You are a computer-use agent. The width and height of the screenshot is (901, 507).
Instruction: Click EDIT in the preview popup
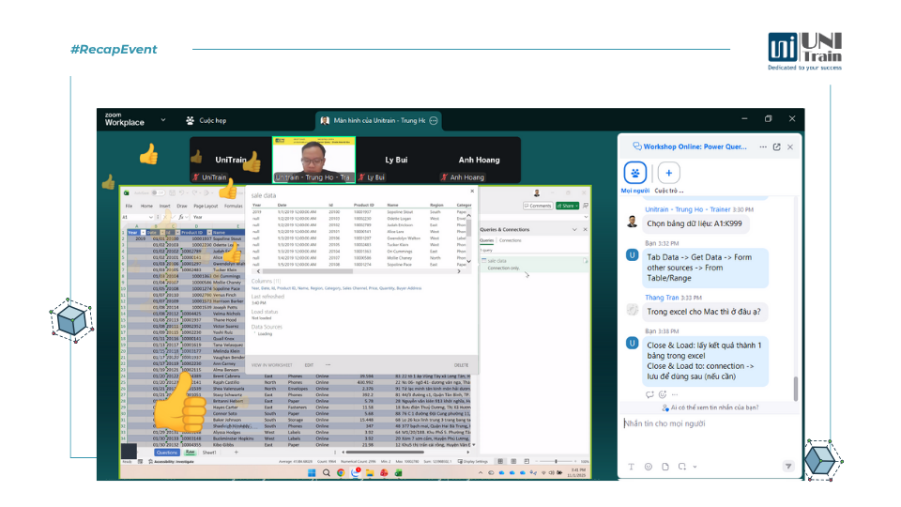309,365
